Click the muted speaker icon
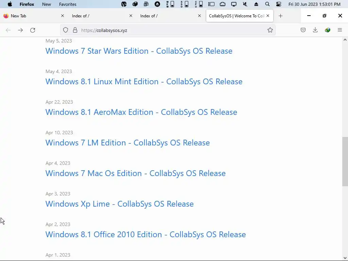 click(245, 4)
